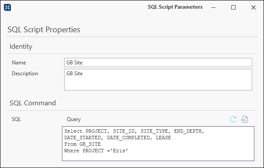This screenshot has height=168, width=264.
Task: Click the refresh query icon
Action: [x=233, y=119]
